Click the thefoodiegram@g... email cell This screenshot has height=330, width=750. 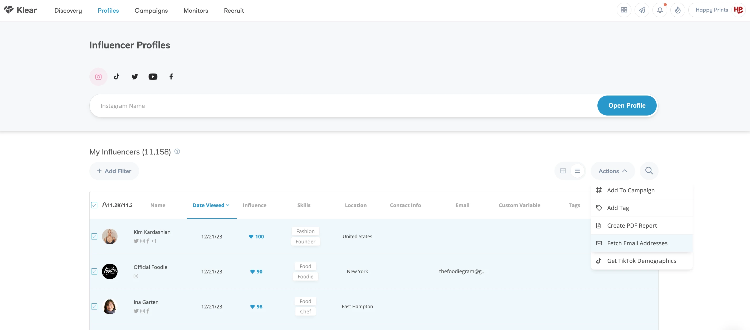click(x=462, y=272)
